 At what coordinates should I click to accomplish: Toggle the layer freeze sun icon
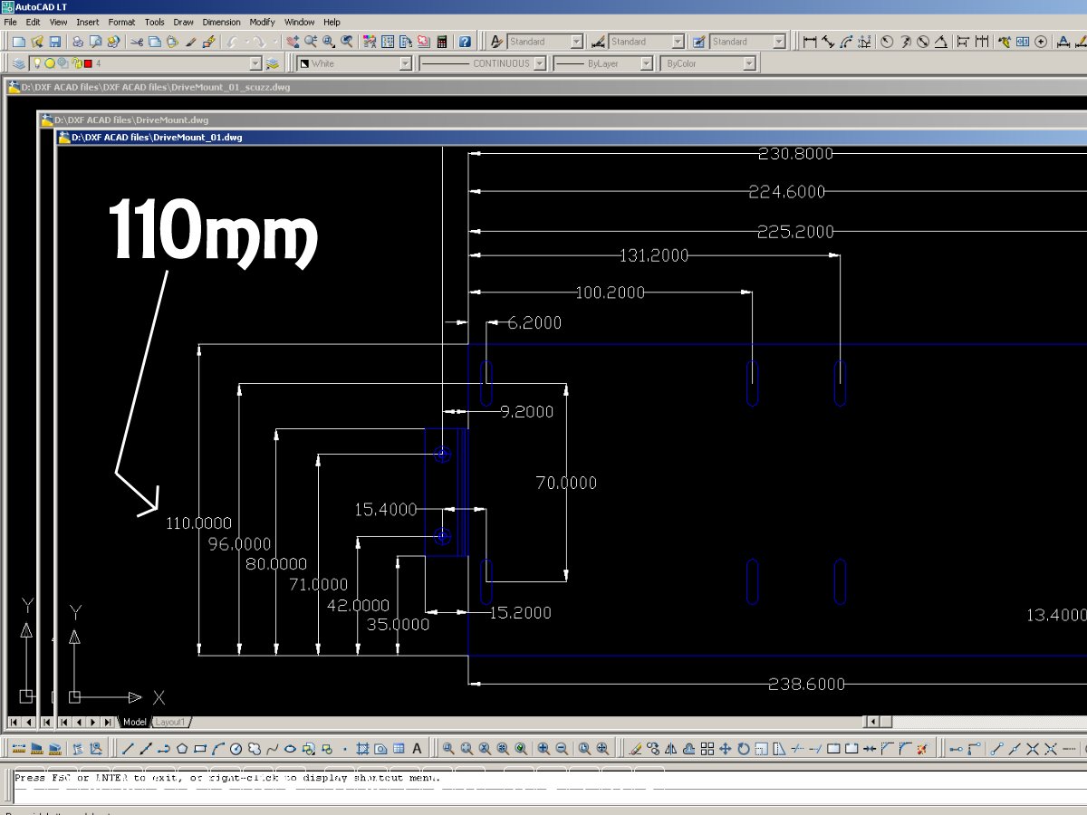click(x=50, y=63)
